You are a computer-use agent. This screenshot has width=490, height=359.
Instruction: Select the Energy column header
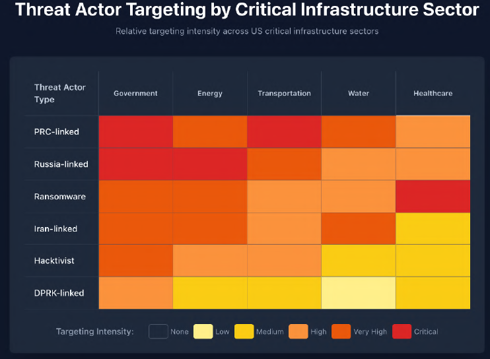click(210, 94)
